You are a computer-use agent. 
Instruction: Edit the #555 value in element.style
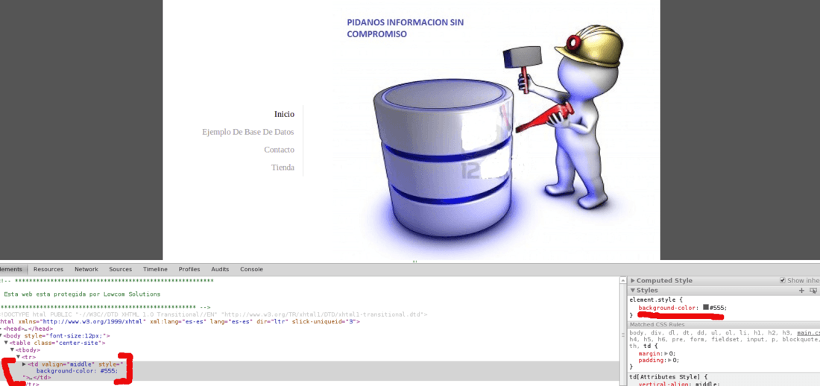pos(716,308)
